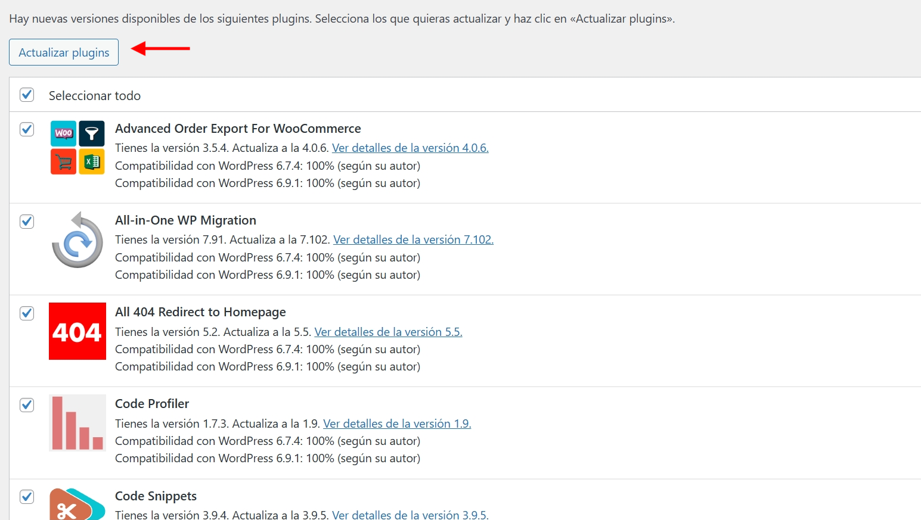Click the All-in-One WP Migration plugin title
The height and width of the screenshot is (520, 921).
pos(185,220)
